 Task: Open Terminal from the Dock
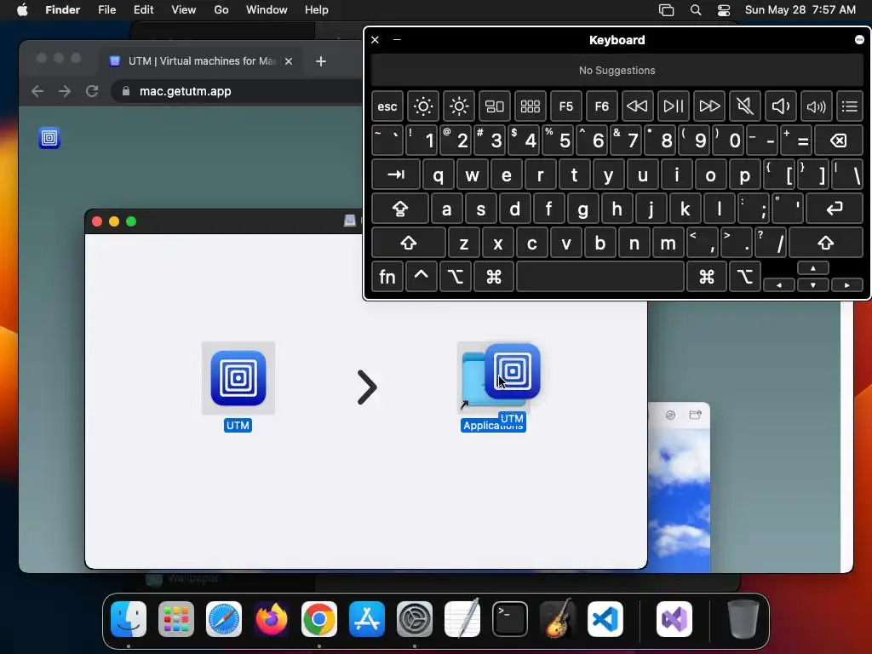[510, 619]
